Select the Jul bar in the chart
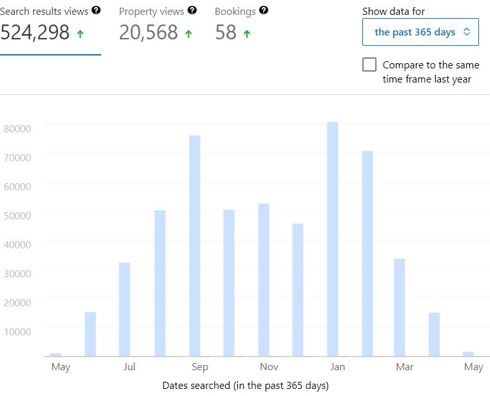Viewport: 490px width, 396px height. coord(125,309)
